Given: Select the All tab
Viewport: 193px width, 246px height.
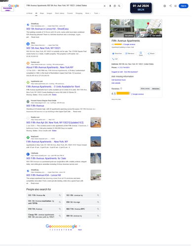Looking at the screenshot, I should [37, 13].
